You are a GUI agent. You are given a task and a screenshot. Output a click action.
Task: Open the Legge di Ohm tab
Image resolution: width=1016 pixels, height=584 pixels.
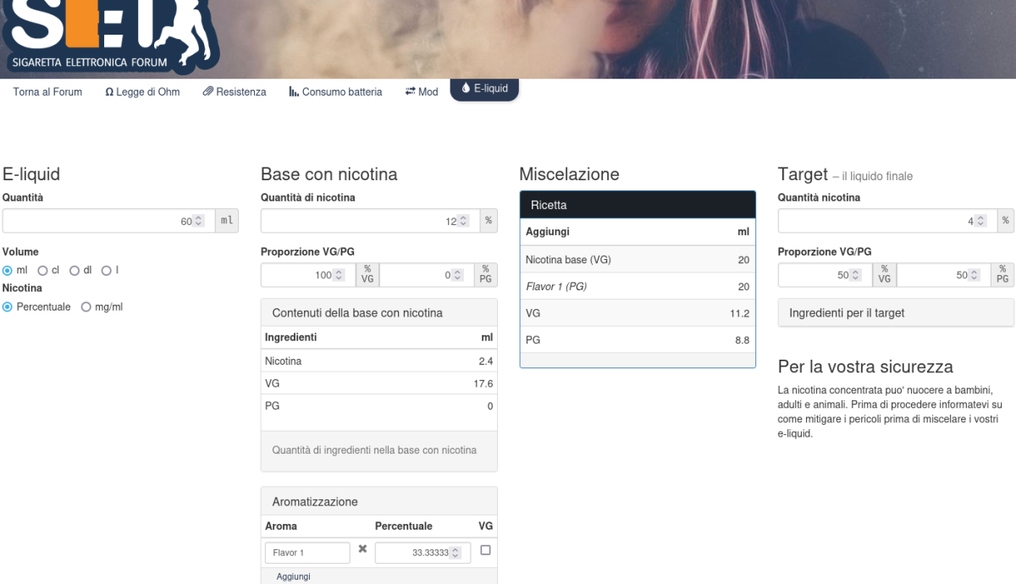tap(142, 91)
